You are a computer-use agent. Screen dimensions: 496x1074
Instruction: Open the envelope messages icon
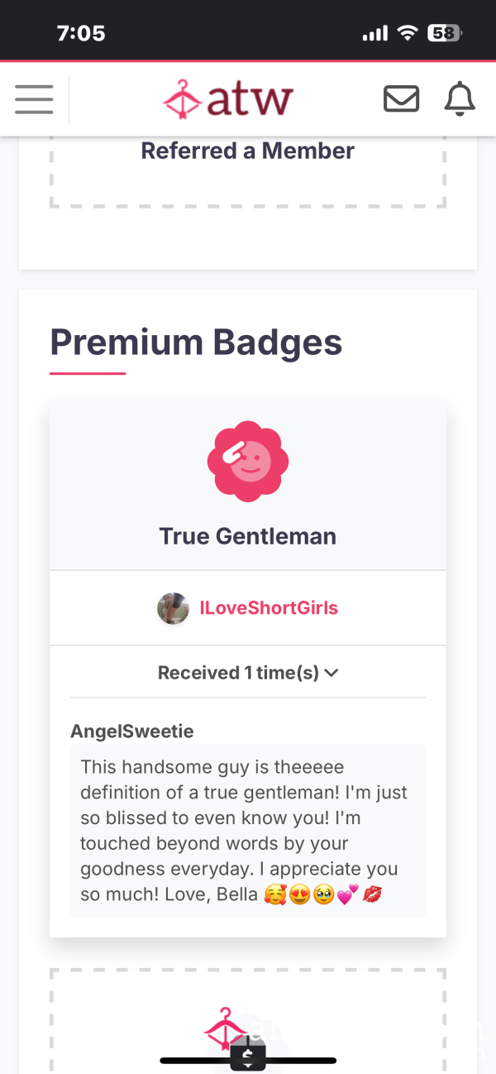pyautogui.click(x=401, y=99)
